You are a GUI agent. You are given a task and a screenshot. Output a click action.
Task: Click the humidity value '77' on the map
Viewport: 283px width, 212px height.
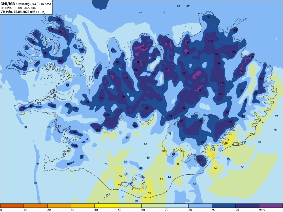[x=276, y=116]
